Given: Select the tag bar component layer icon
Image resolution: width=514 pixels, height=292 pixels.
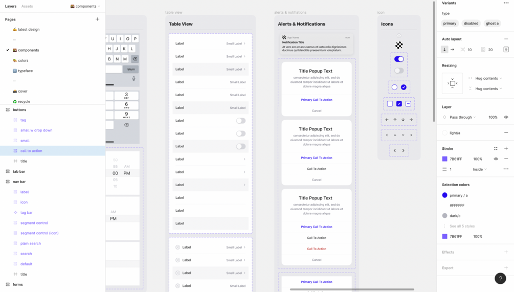Looking at the screenshot, I should [15, 212].
